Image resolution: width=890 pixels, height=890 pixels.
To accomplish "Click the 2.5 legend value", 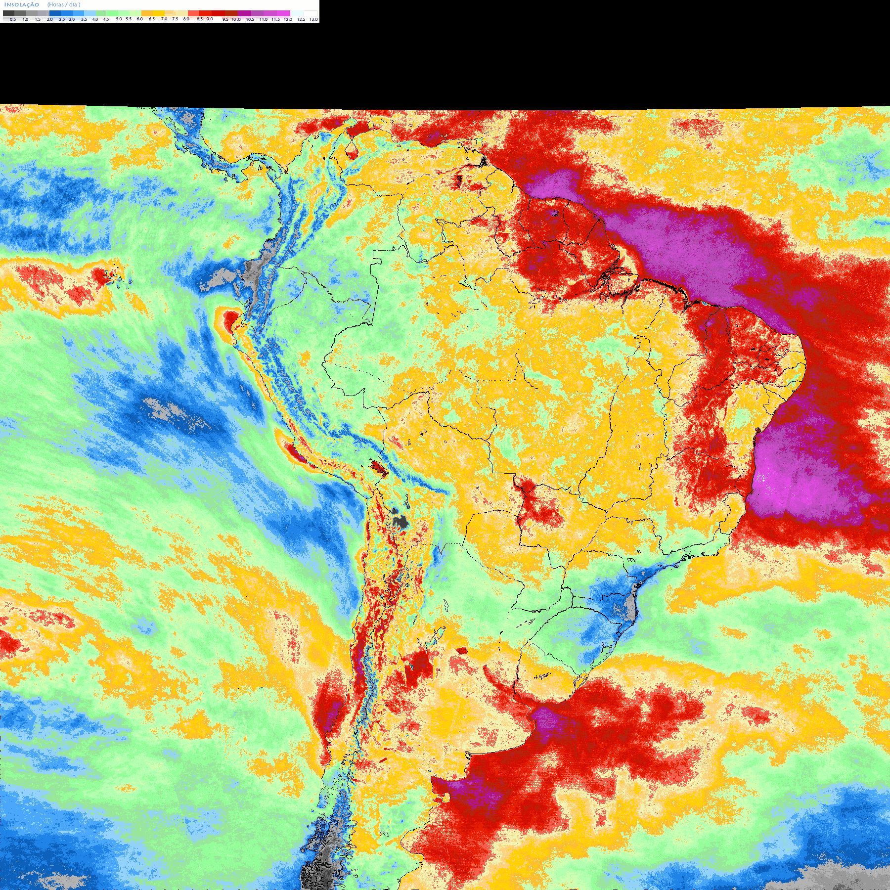I will pyautogui.click(x=62, y=19).
